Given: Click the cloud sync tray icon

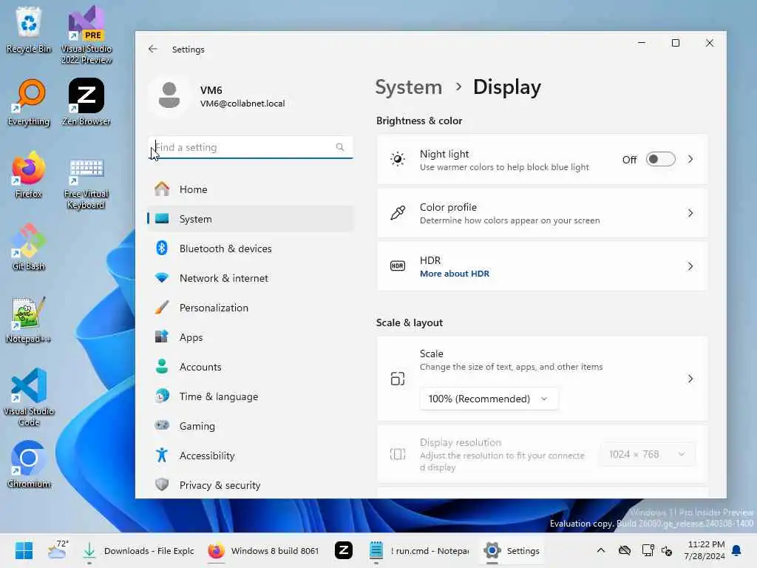Looking at the screenshot, I should tap(624, 550).
